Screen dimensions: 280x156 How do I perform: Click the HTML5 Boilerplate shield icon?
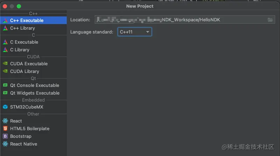[x=5, y=128]
